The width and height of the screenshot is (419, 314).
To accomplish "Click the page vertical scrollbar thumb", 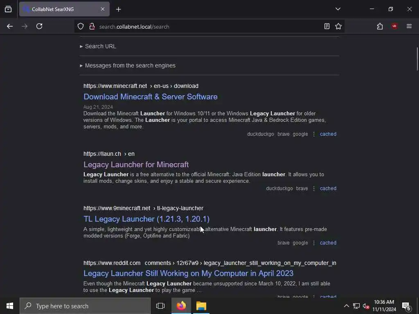I will [417, 59].
